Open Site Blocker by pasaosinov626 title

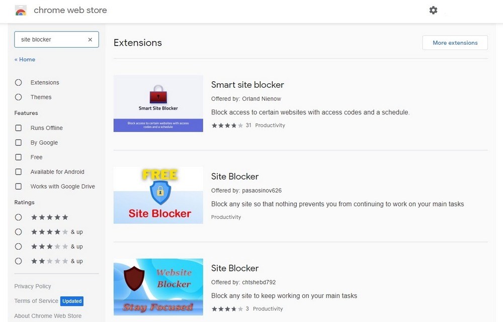coord(235,177)
